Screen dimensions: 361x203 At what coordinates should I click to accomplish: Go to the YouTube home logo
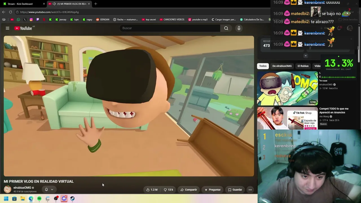pyautogui.click(x=23, y=28)
